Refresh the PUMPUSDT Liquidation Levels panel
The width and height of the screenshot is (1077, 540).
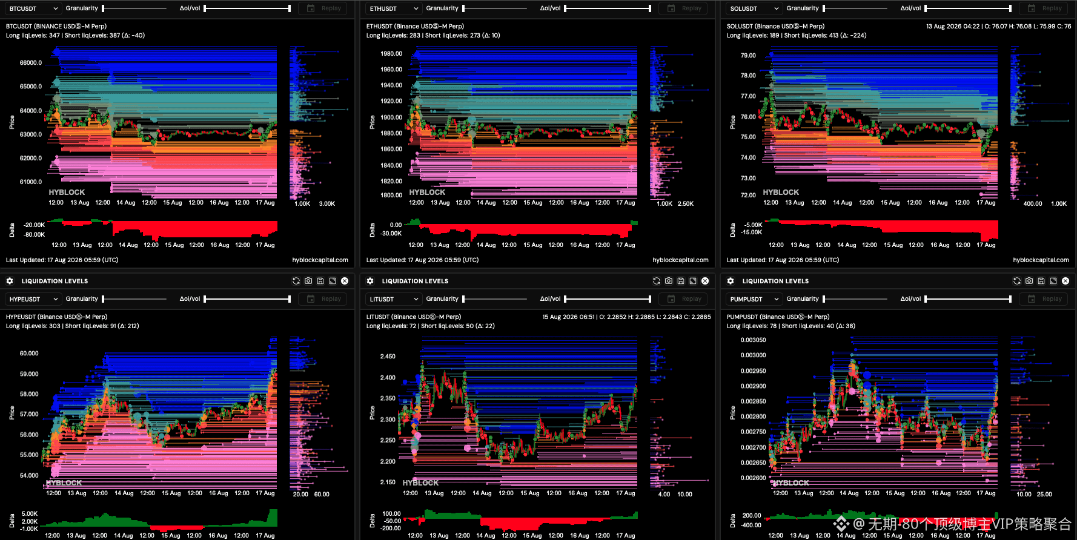pyautogui.click(x=1017, y=281)
